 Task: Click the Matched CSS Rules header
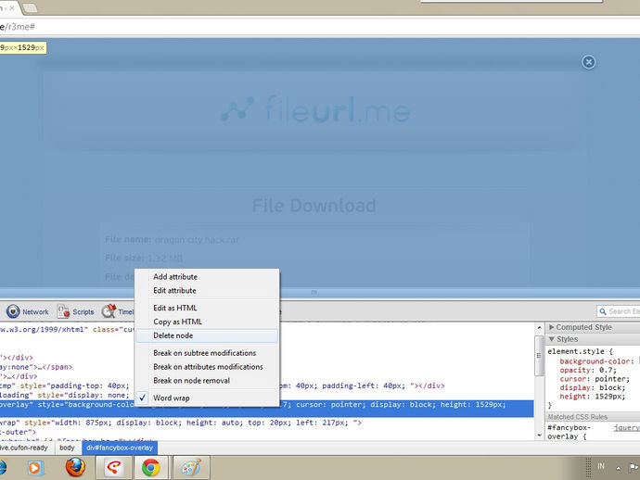(x=593, y=416)
